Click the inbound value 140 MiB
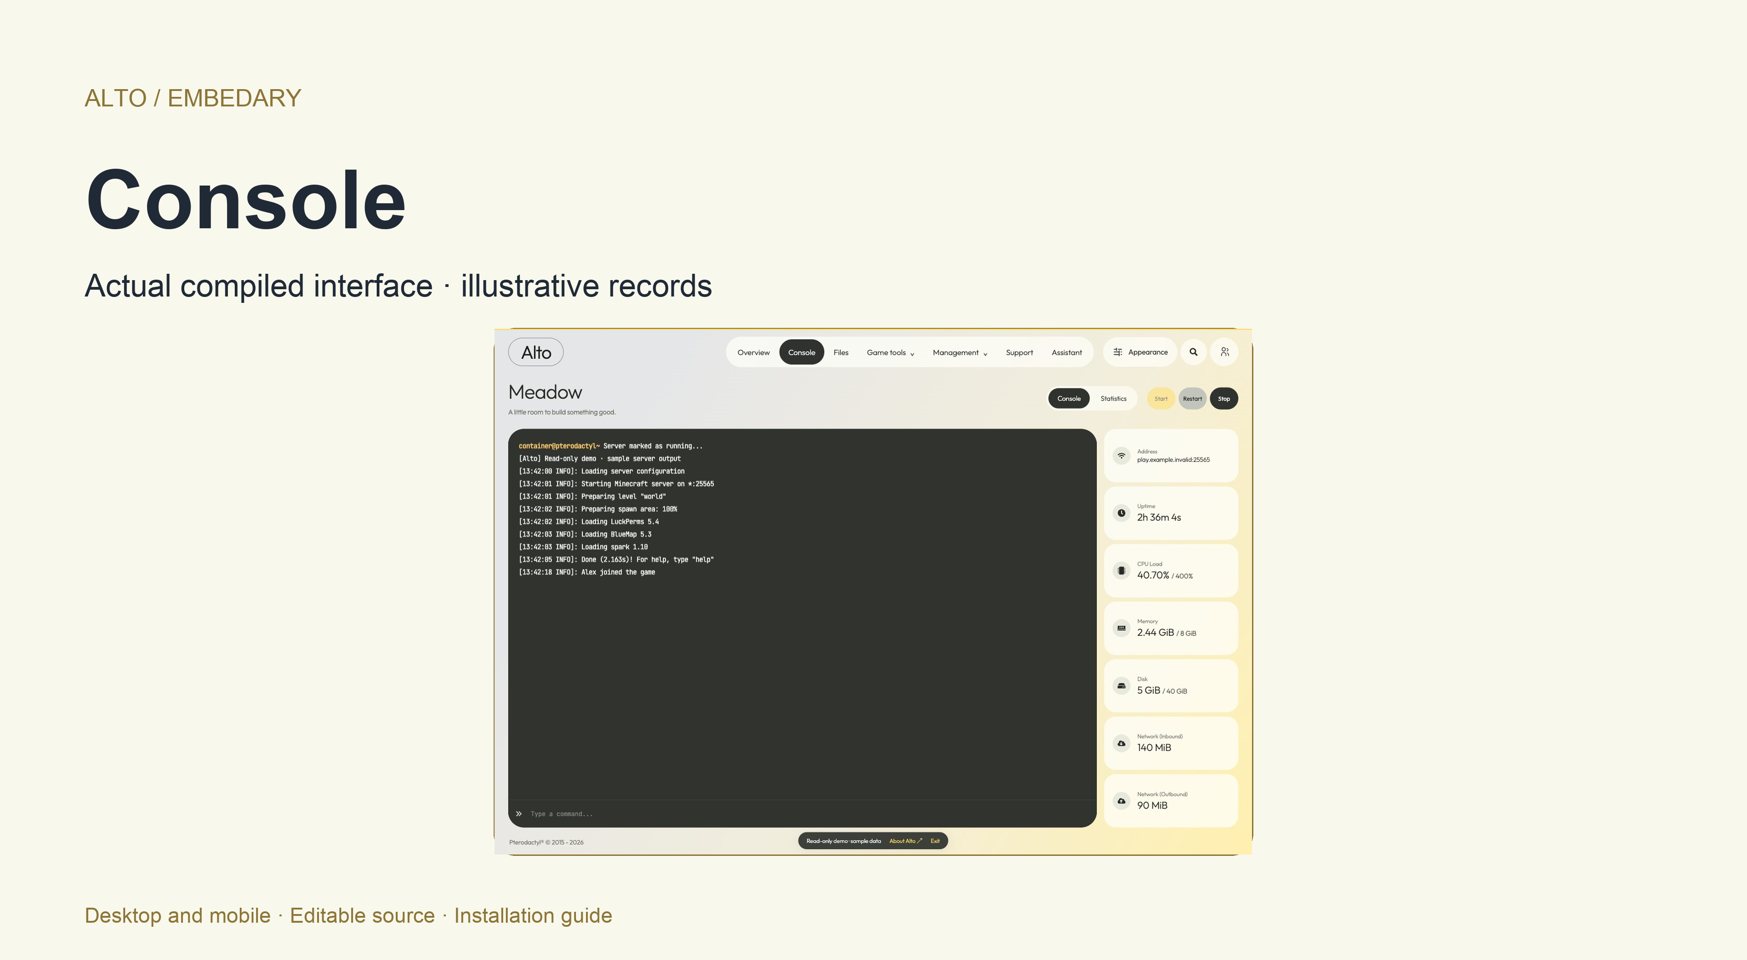Image resolution: width=1747 pixels, height=960 pixels. coord(1154,748)
